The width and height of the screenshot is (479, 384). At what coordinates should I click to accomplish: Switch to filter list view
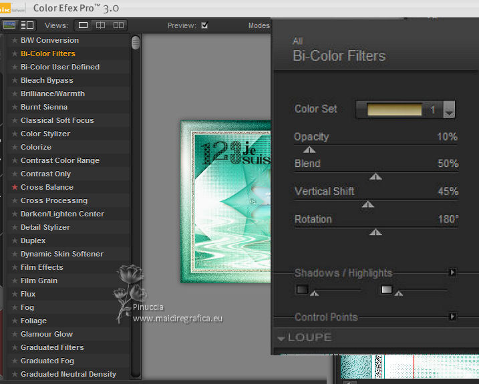pyautogui.click(x=27, y=25)
